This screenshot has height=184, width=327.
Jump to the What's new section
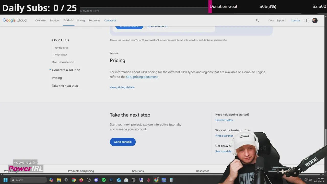pos(61,55)
